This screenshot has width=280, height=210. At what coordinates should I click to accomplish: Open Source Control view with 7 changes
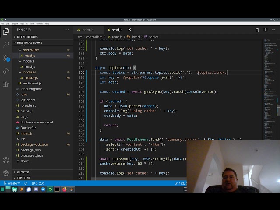[6, 58]
